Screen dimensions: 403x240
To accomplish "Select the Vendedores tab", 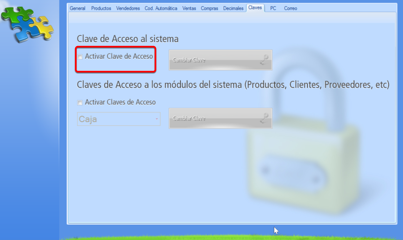I will pos(128,8).
